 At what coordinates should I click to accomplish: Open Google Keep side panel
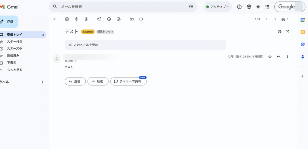[303, 32]
